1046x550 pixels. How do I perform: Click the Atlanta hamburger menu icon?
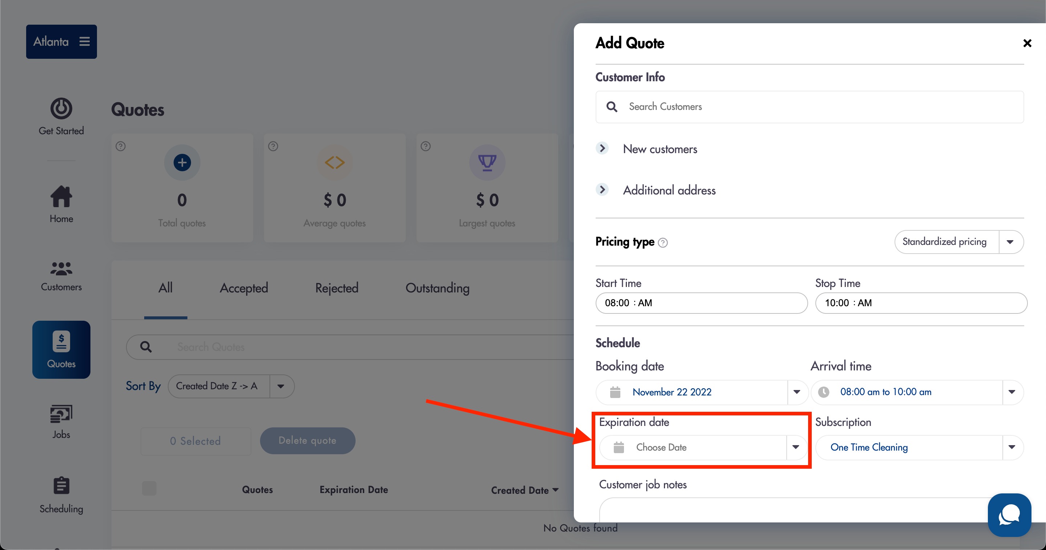[85, 41]
